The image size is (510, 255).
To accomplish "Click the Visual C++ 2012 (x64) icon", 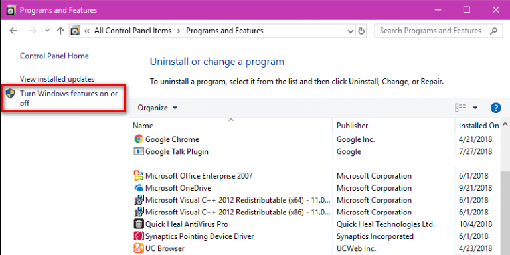I will pos(139,200).
